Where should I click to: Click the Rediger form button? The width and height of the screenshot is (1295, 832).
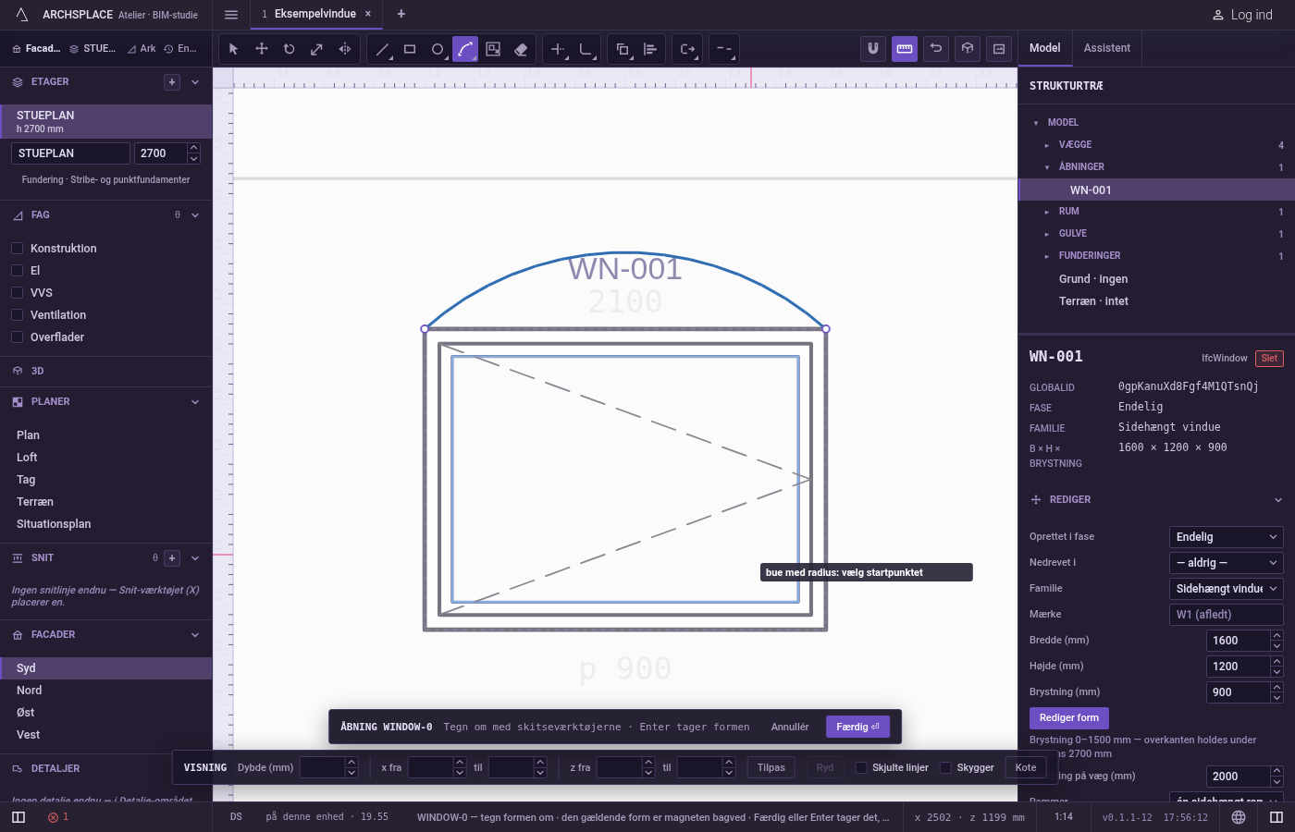(1068, 718)
